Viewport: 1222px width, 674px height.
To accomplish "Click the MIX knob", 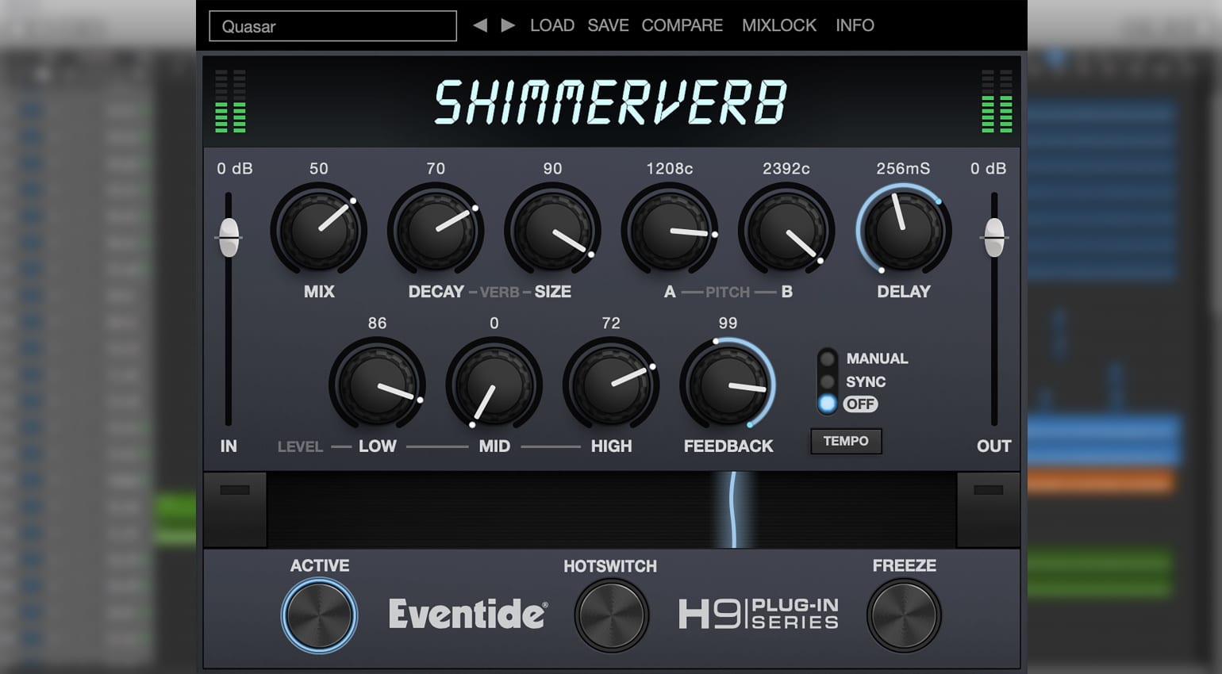I will coord(319,230).
